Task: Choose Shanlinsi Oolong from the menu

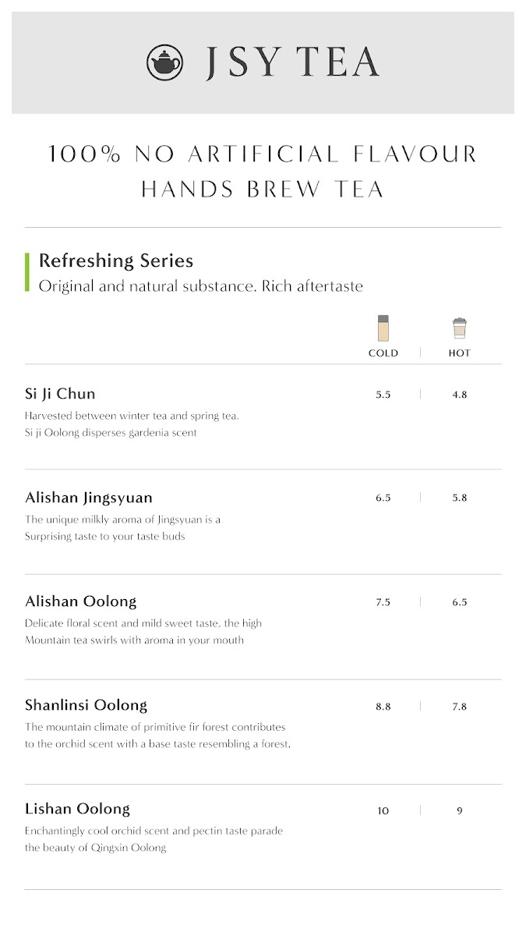Action: (x=86, y=705)
